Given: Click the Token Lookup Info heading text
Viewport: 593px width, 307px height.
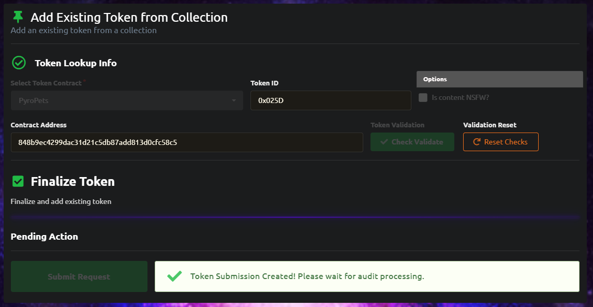Looking at the screenshot, I should [x=76, y=63].
